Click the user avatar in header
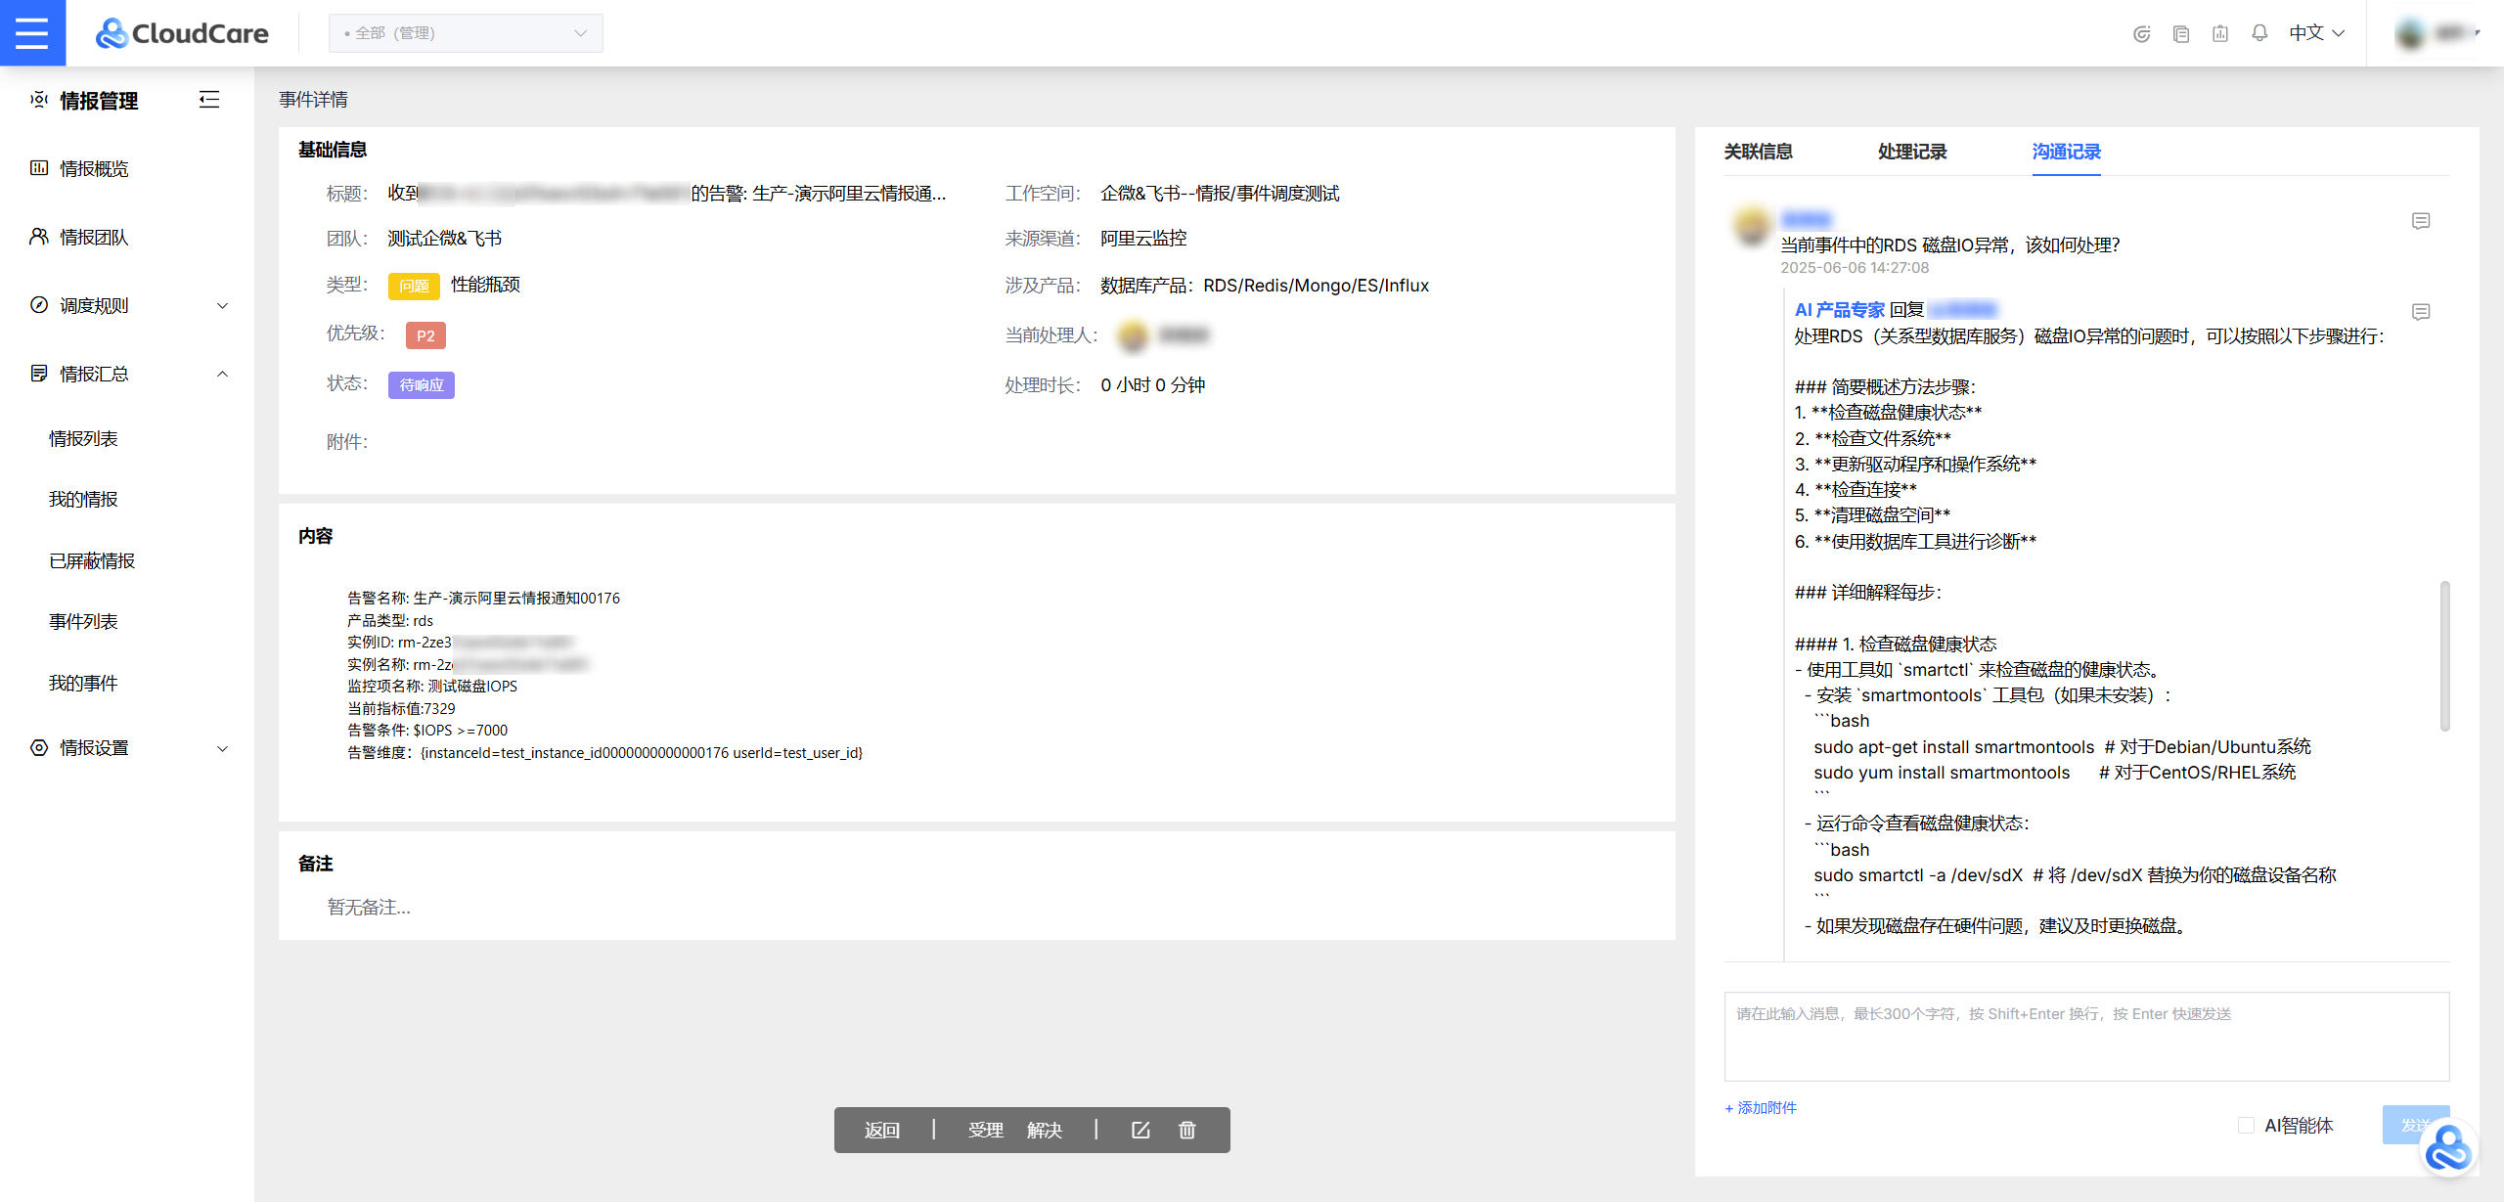The height and width of the screenshot is (1202, 2504). 2410,33
